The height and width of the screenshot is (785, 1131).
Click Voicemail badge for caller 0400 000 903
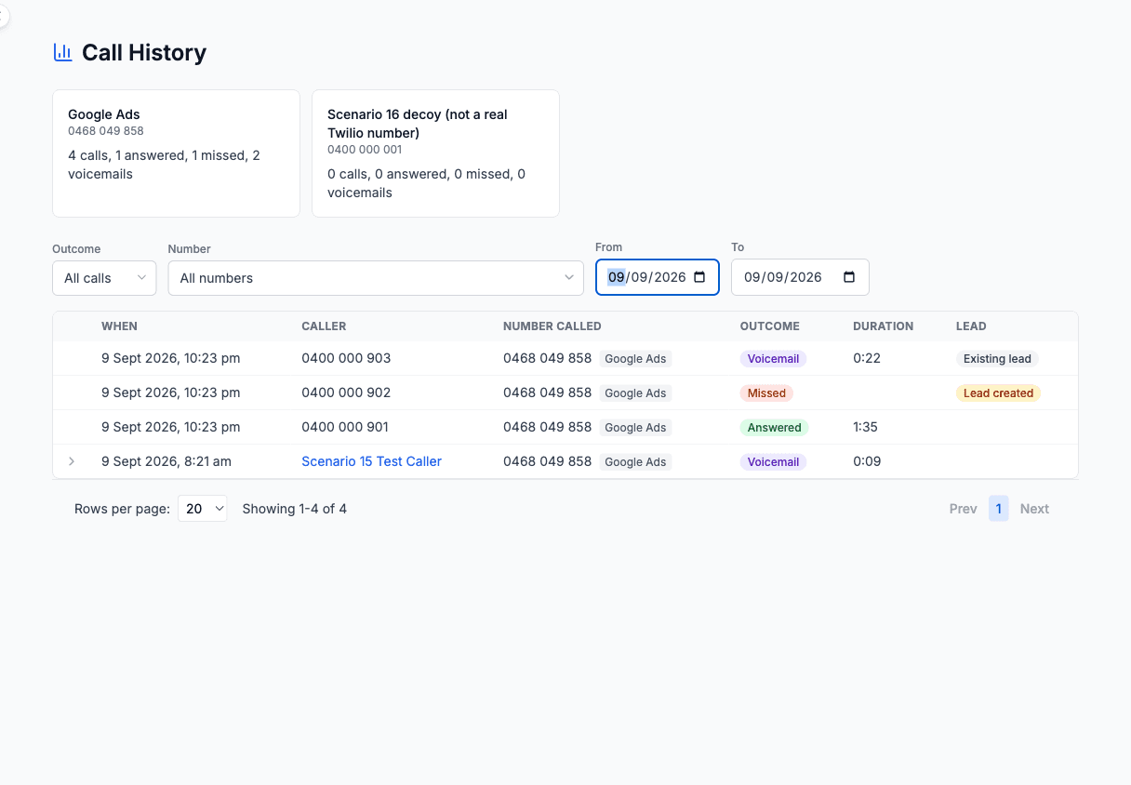coord(773,358)
